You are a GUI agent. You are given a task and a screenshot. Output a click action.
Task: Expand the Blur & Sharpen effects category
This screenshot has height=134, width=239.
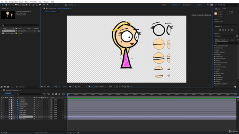pos(214,52)
